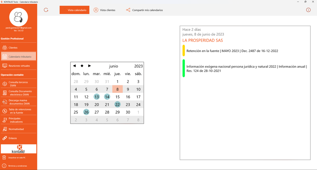Open Compartir mis calendarios

click(144, 10)
